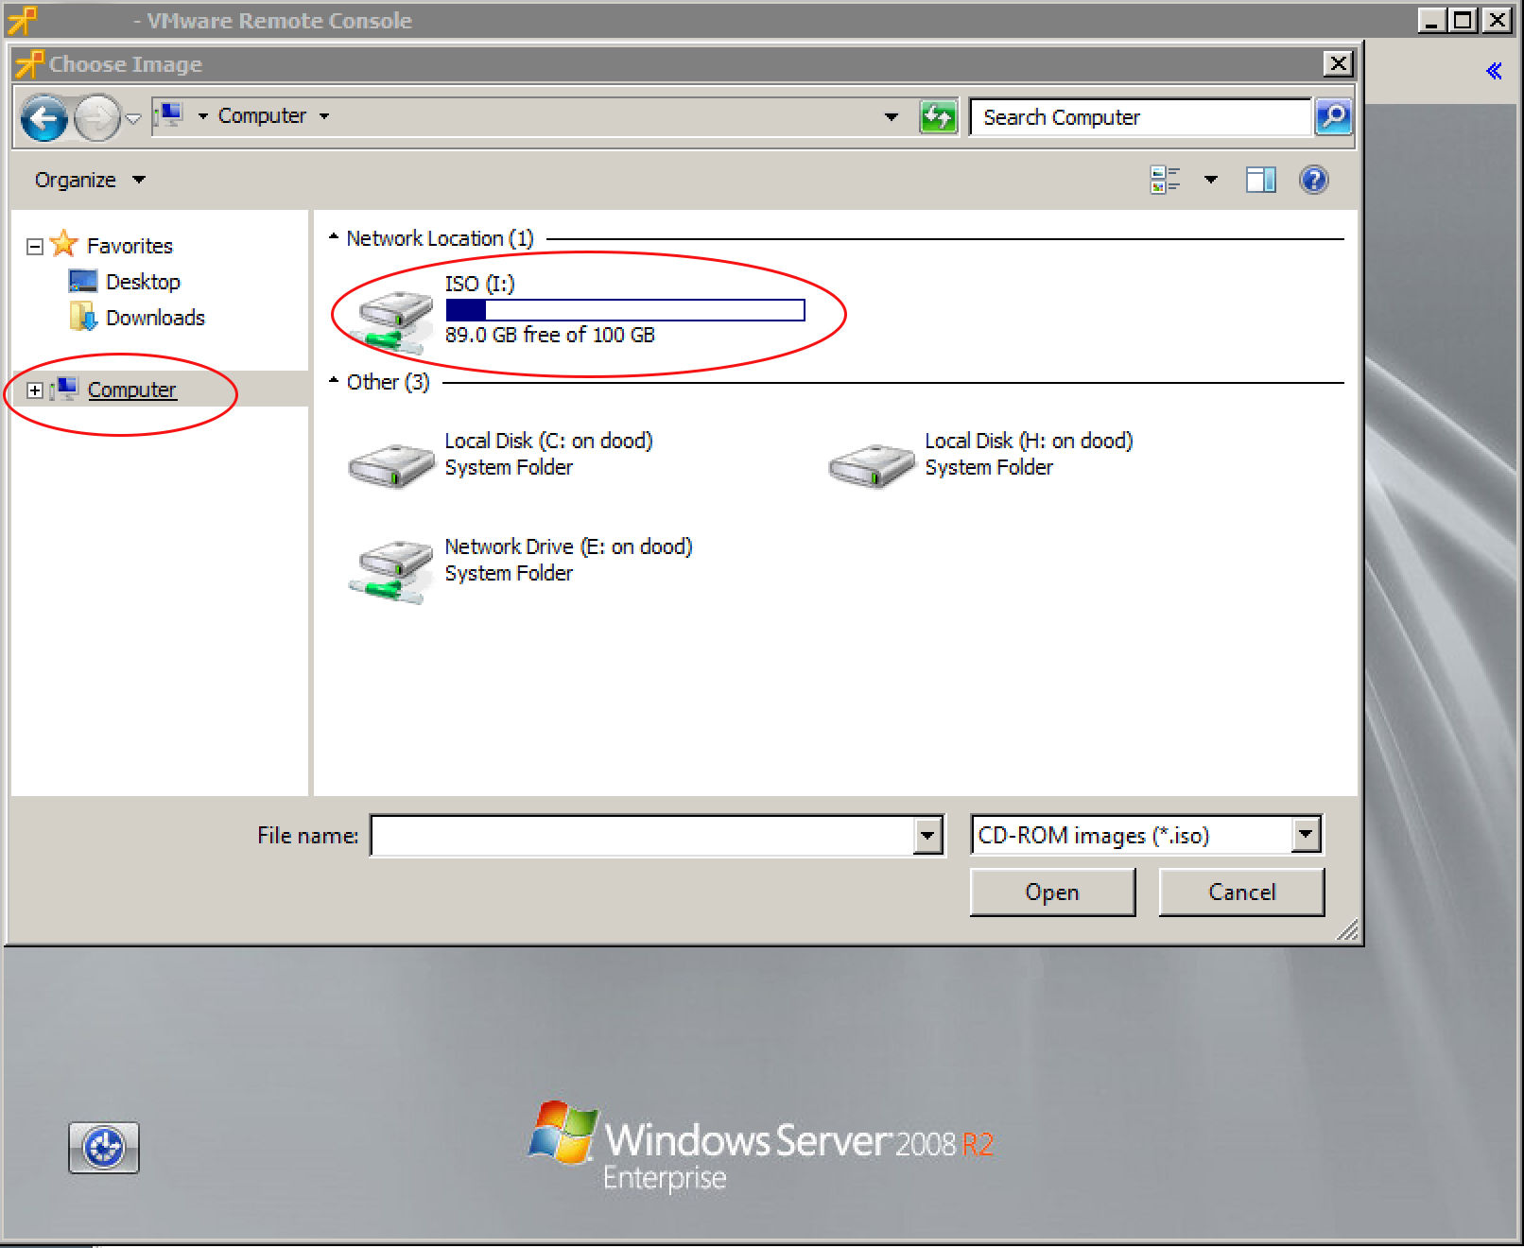Open the blue Help question mark icon
The width and height of the screenshot is (1524, 1248).
point(1313,180)
